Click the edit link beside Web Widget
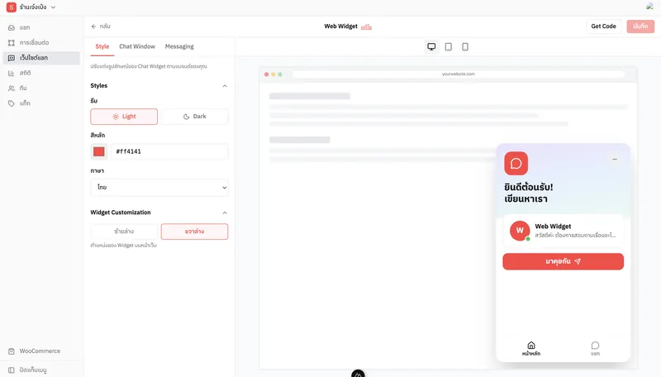 [x=366, y=27]
